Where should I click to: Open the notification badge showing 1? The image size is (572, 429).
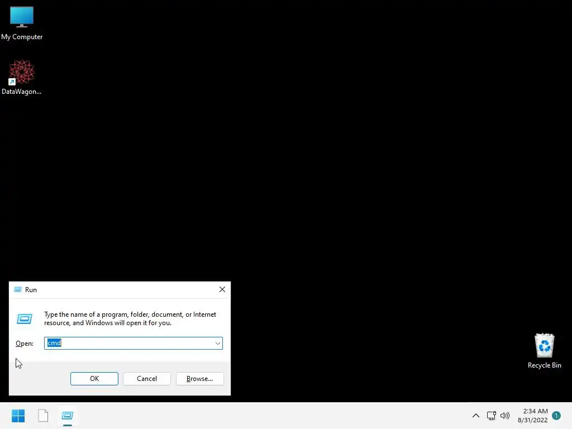556,416
